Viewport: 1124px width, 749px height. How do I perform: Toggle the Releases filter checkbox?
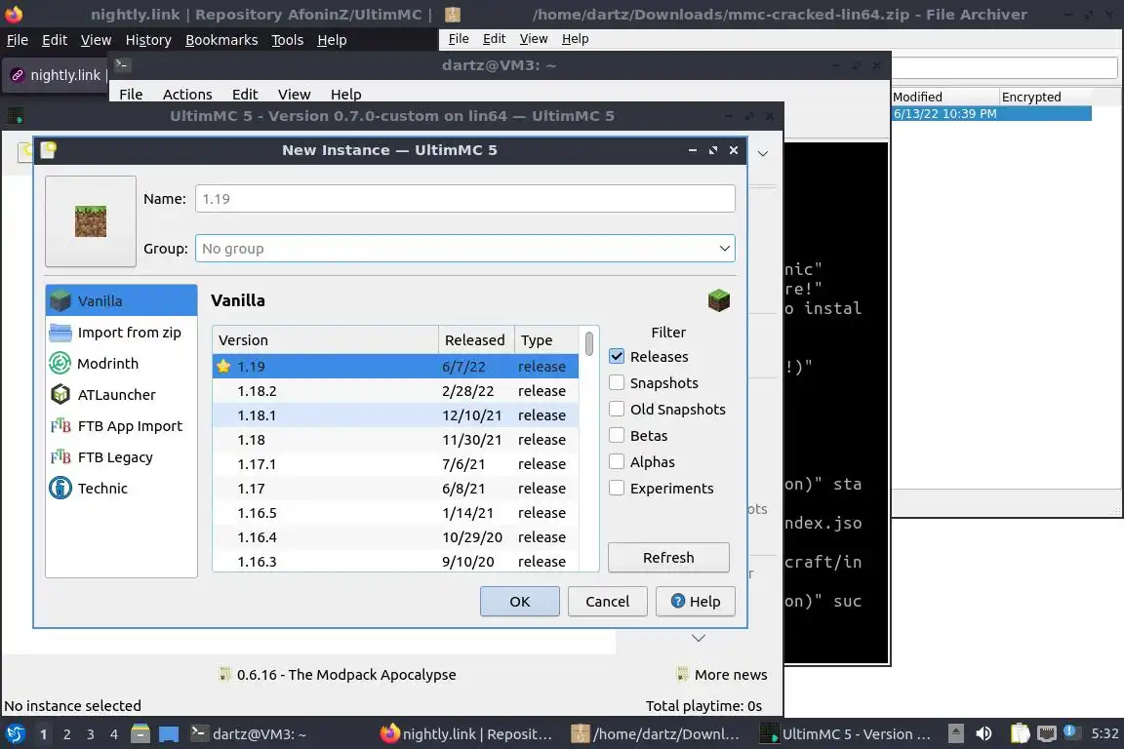617,357
